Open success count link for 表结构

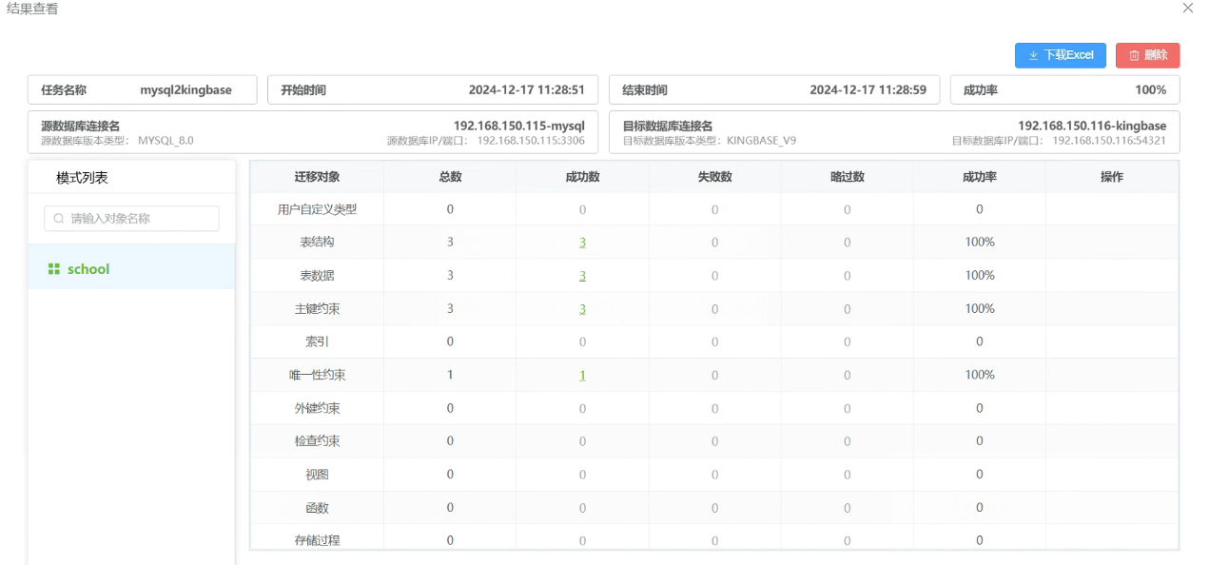(x=582, y=243)
